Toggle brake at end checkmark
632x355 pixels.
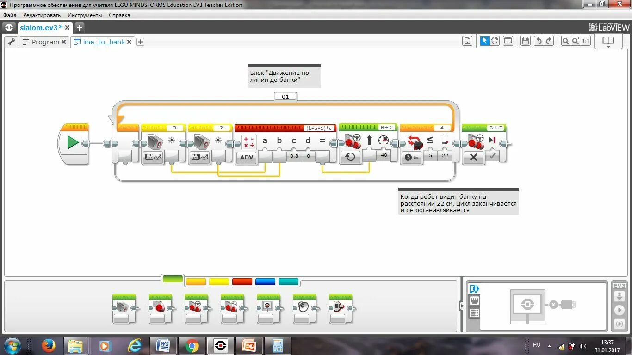click(492, 156)
